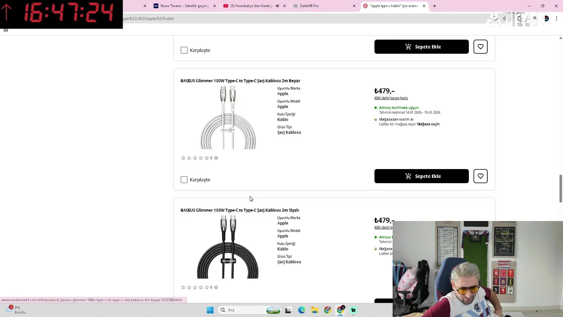Click the black BASEUS cable image
This screenshot has height=317, width=563.
[x=228, y=247]
